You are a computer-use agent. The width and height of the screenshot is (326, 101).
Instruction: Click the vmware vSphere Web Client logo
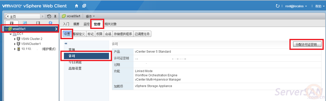[35, 6]
